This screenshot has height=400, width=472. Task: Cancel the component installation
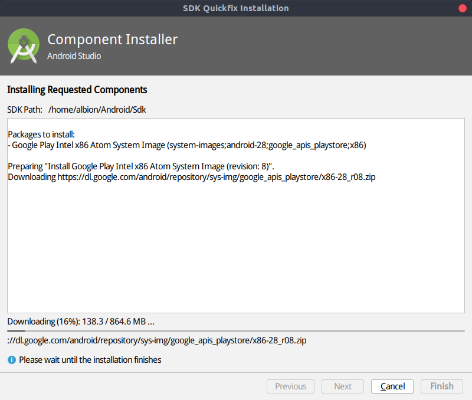click(x=392, y=386)
